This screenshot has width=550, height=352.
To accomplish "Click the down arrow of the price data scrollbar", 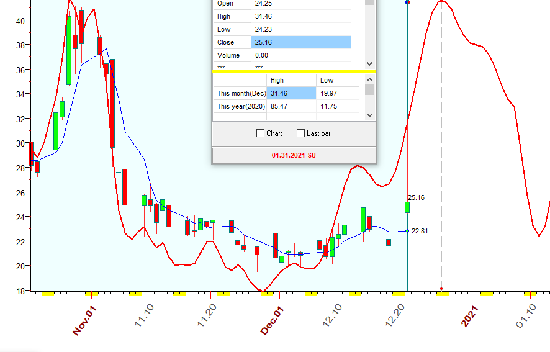I will point(369,64).
